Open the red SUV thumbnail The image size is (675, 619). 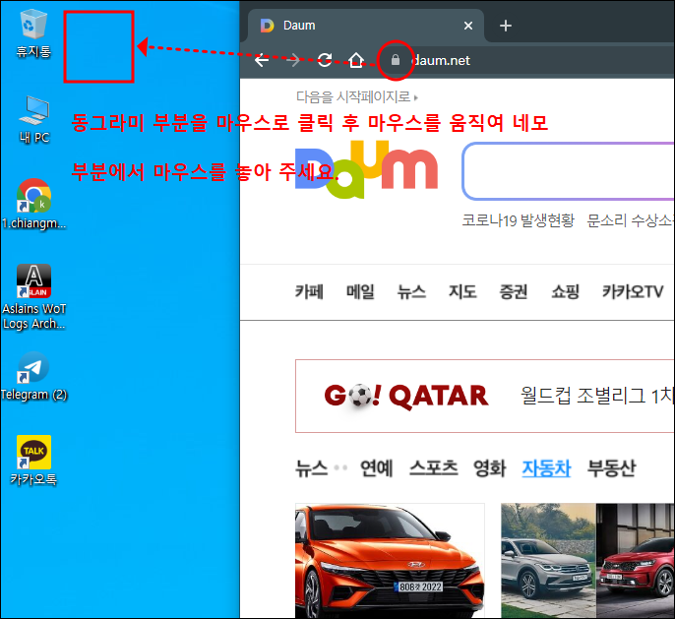point(636,561)
